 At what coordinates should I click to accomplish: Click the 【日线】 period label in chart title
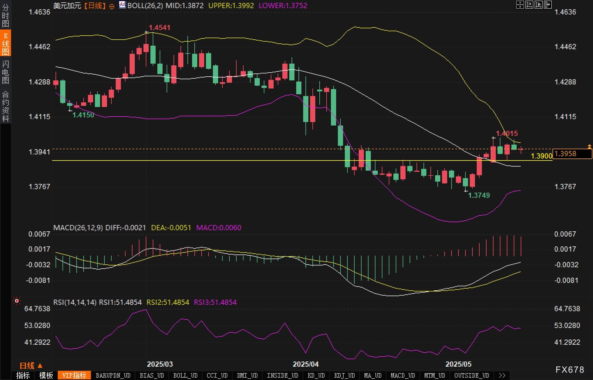pyautogui.click(x=95, y=5)
